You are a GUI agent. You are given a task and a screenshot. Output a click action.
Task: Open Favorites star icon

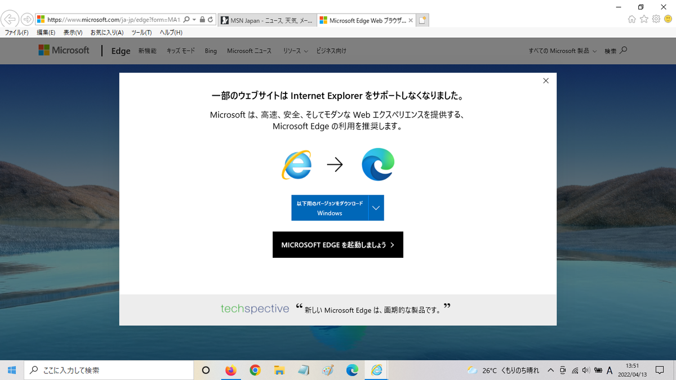pos(644,19)
